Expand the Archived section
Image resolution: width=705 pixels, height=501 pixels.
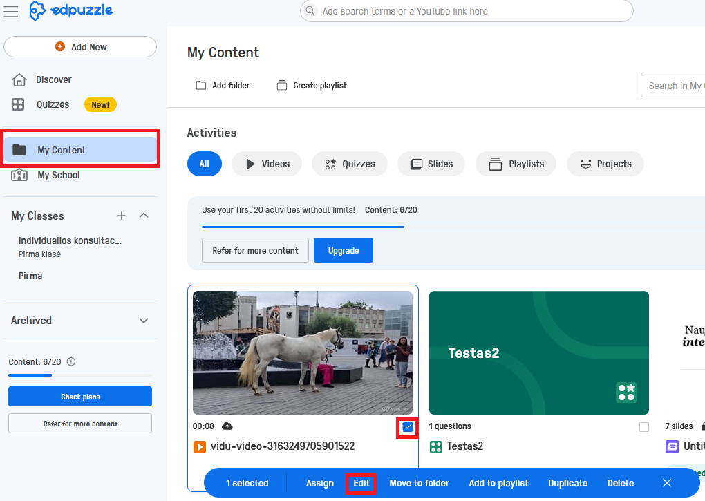(144, 321)
